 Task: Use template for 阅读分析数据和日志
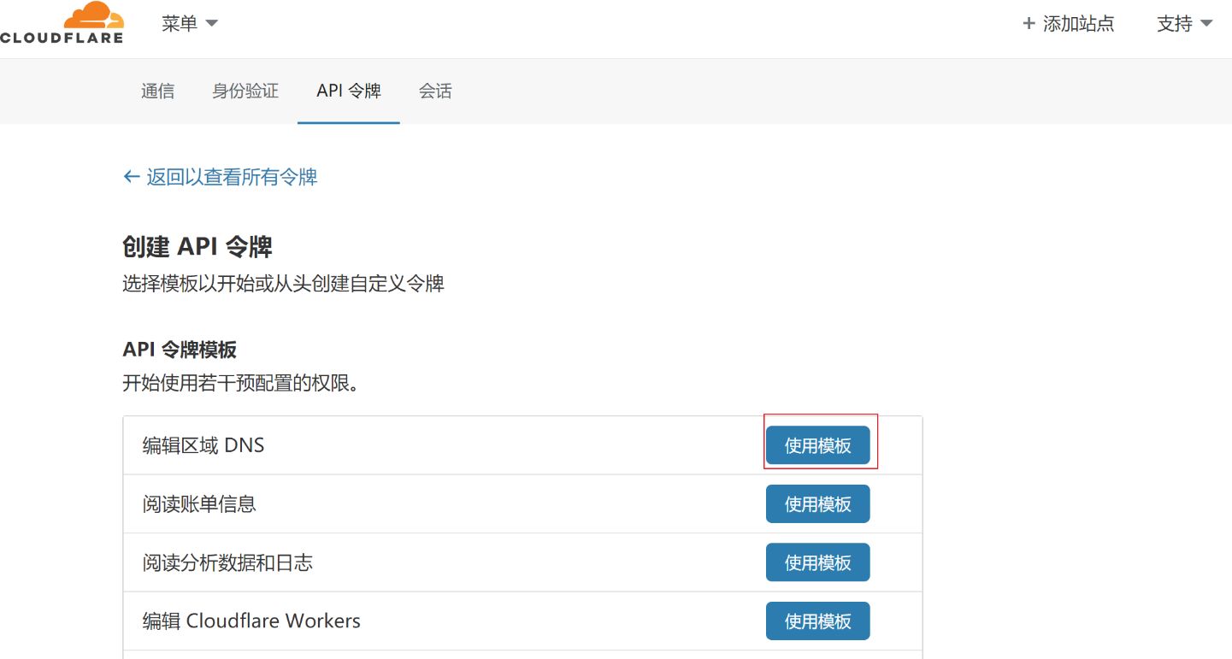(818, 562)
